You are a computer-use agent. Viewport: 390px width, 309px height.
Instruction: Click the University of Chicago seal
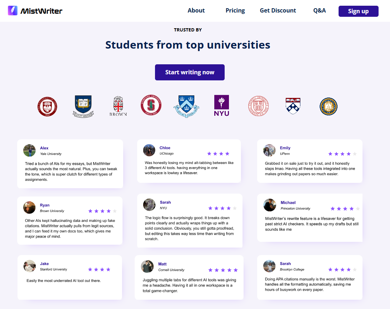pyautogui.click(x=47, y=106)
